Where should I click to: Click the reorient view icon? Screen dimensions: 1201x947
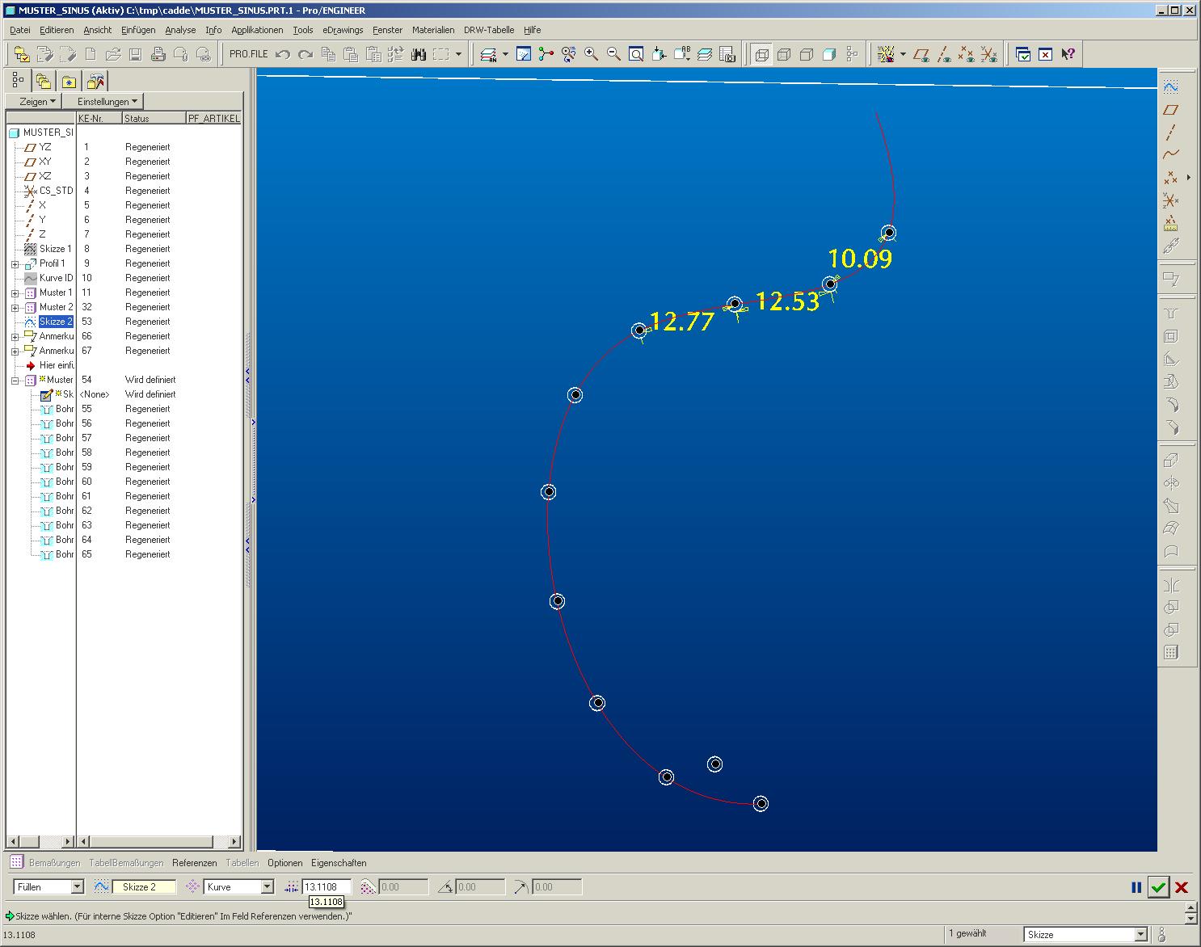coord(659,54)
